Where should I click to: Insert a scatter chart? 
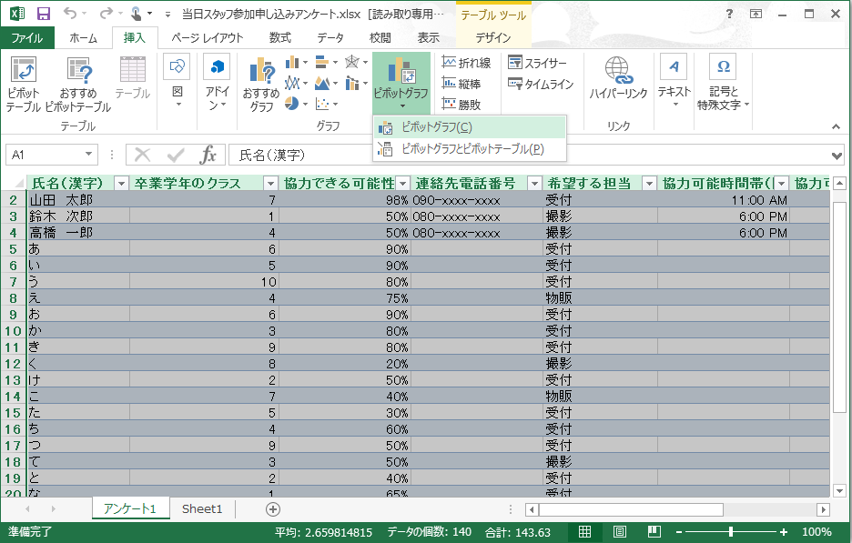[x=322, y=103]
